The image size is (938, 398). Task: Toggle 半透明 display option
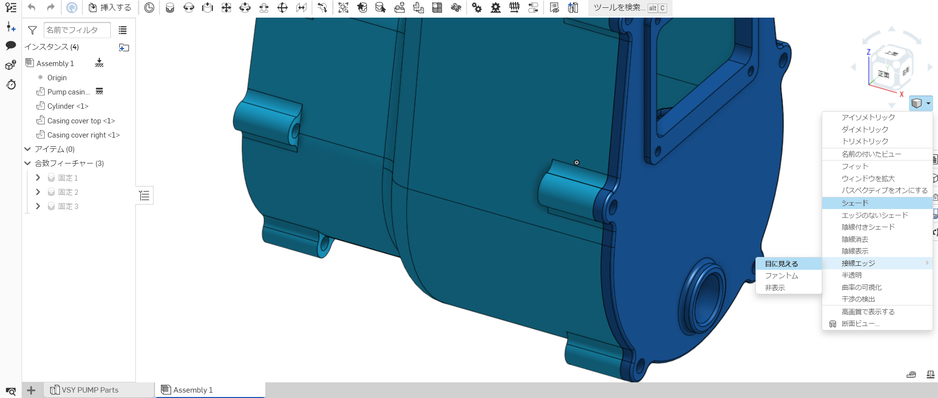click(852, 275)
